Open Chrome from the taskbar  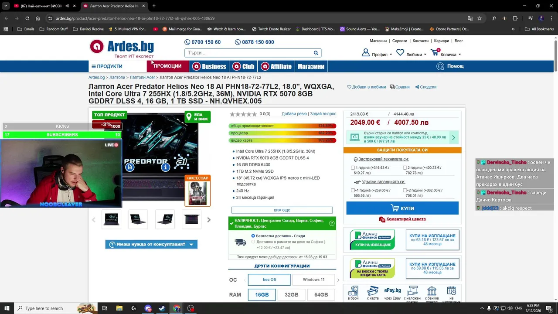176,308
